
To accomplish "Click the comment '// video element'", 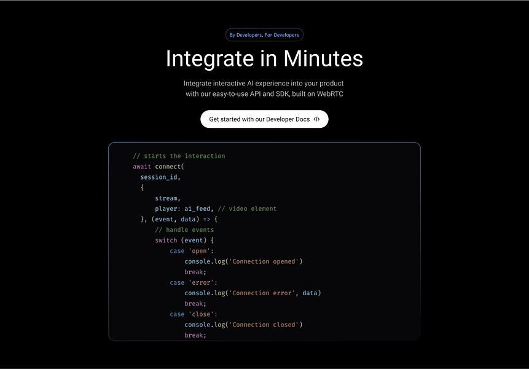I will point(247,208).
